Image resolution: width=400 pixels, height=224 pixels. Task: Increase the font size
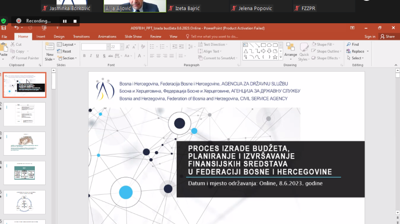pos(127,47)
